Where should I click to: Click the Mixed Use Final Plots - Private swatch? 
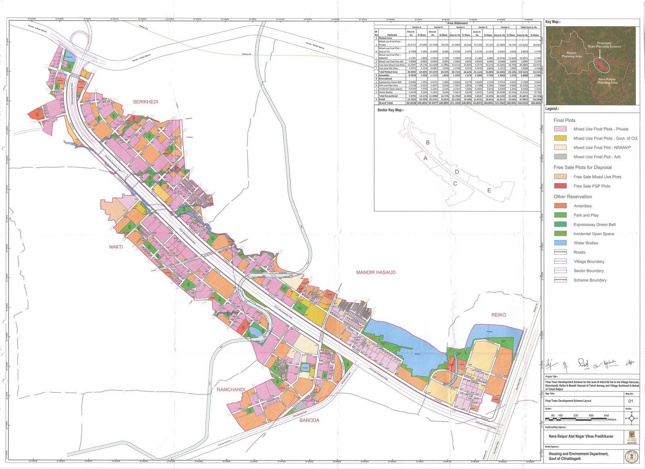(x=560, y=129)
